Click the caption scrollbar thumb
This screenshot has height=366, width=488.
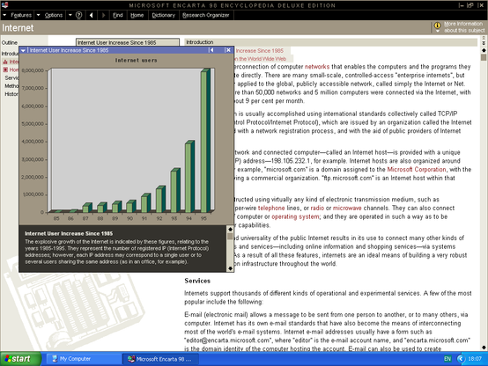click(x=230, y=237)
